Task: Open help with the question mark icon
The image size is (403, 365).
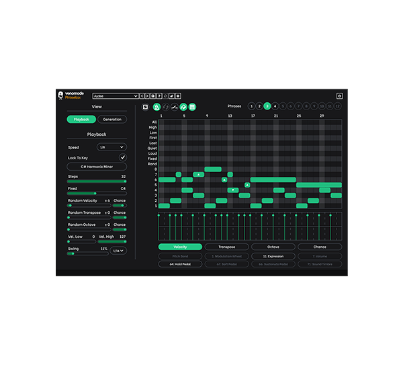Action: (x=159, y=96)
